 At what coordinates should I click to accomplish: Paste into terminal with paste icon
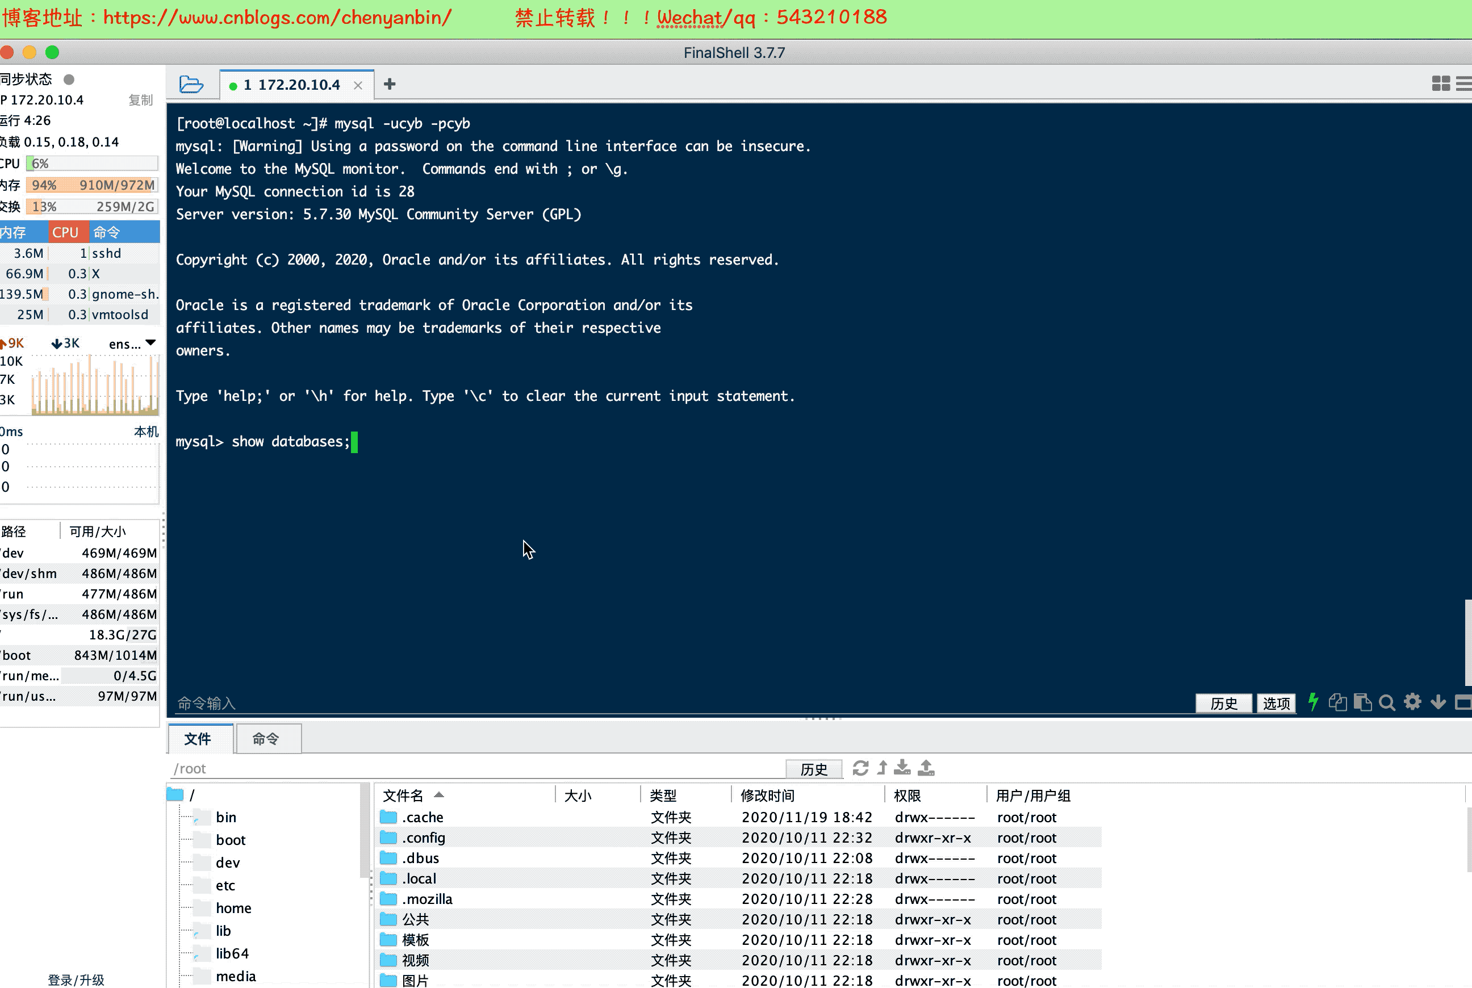(1362, 702)
